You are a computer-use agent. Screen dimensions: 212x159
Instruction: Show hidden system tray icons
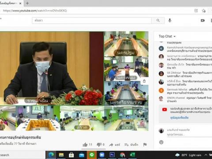pos(206,155)
